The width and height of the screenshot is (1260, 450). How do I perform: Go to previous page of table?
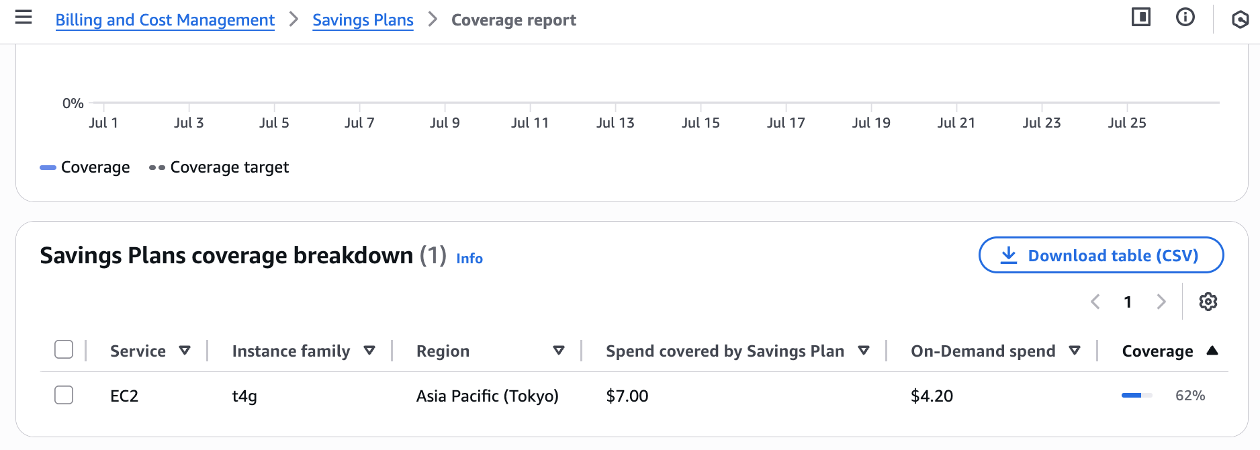click(1095, 302)
